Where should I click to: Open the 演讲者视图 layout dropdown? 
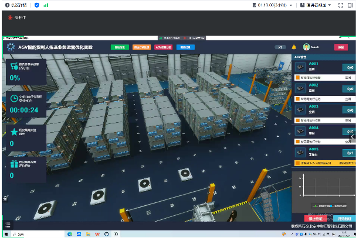(319, 5)
